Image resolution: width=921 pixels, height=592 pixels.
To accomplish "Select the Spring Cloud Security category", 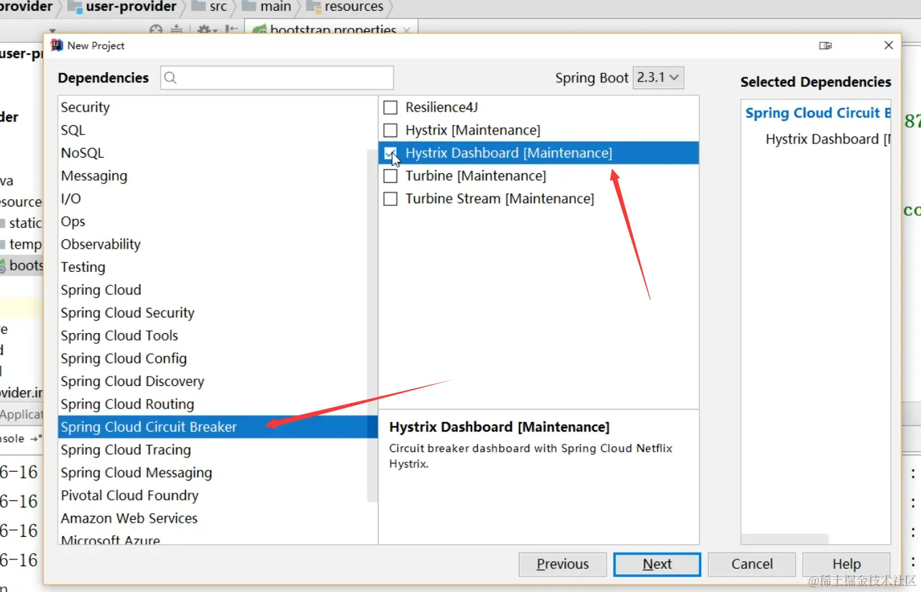I will tap(217, 313).
